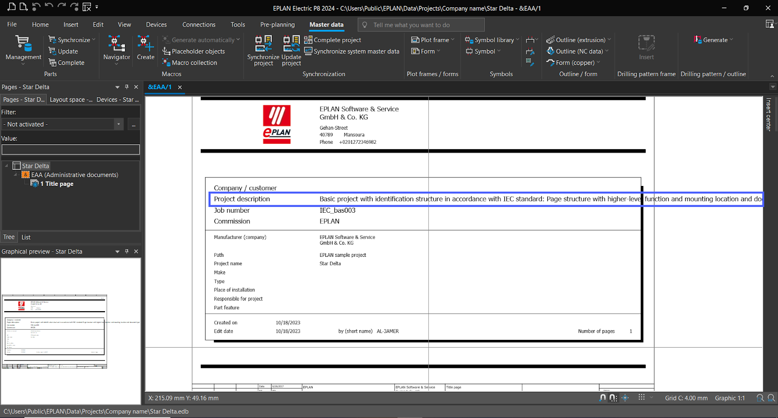778x418 pixels.
Task: Select the Star Delta project node
Action: tap(35, 166)
